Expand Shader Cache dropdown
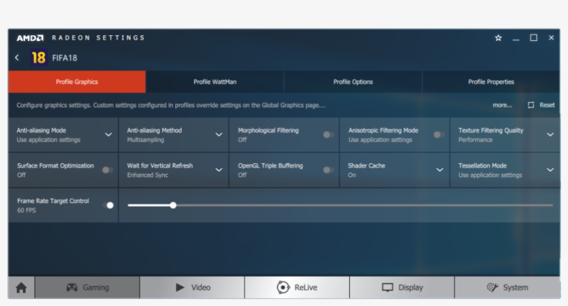The image size is (568, 306). click(x=440, y=170)
